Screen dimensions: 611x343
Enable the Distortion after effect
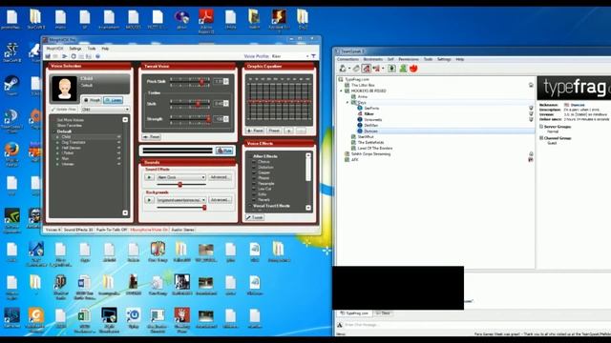coord(254,168)
